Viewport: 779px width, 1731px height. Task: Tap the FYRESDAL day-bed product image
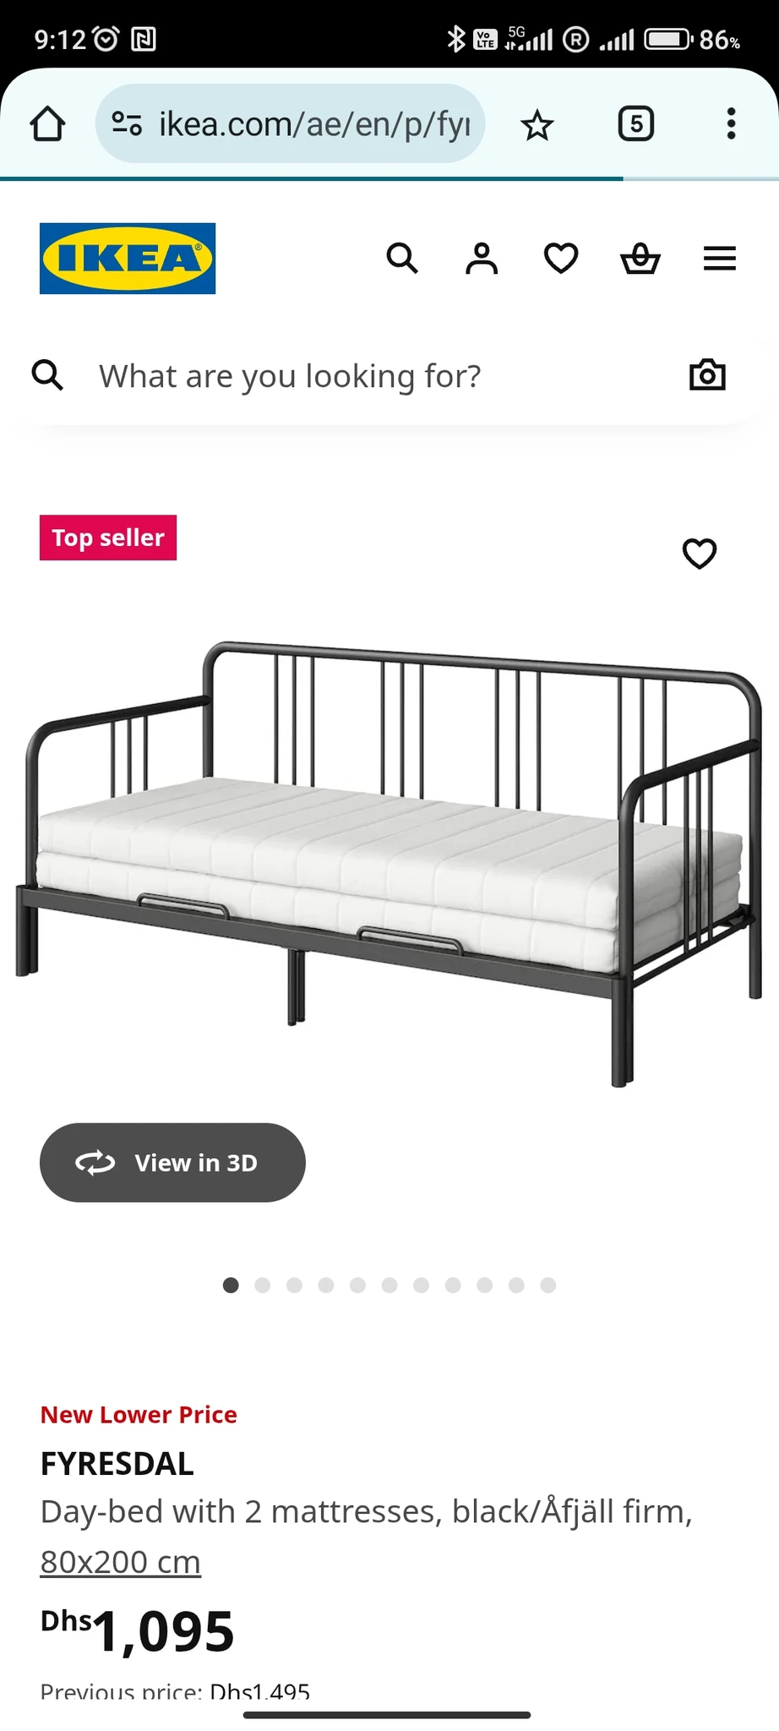coord(389,862)
